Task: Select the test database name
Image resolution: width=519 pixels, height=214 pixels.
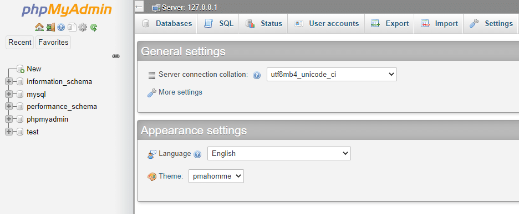Action: tap(33, 132)
